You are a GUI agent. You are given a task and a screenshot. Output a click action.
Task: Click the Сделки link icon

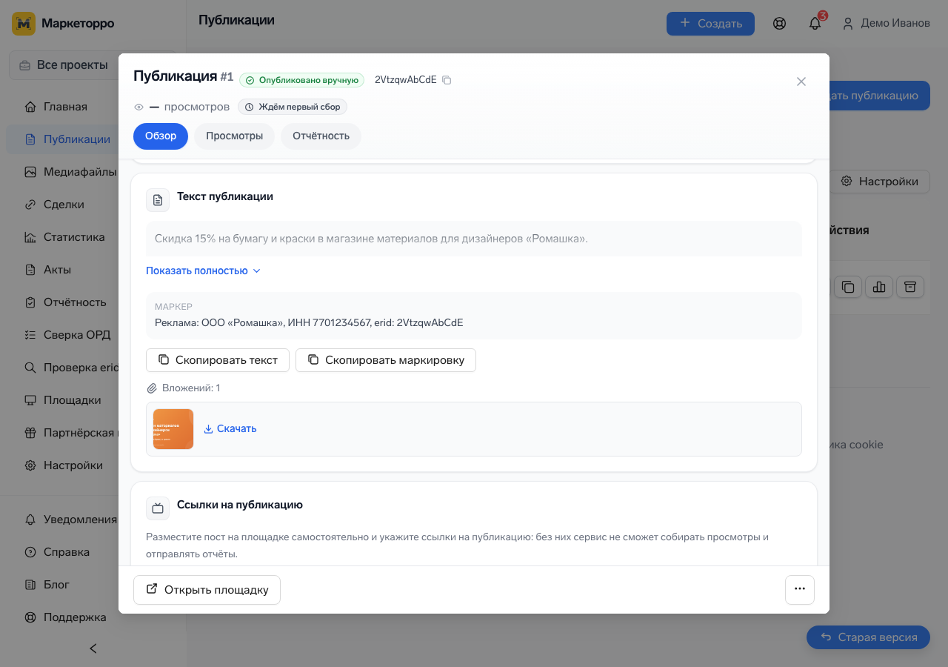pyautogui.click(x=30, y=205)
